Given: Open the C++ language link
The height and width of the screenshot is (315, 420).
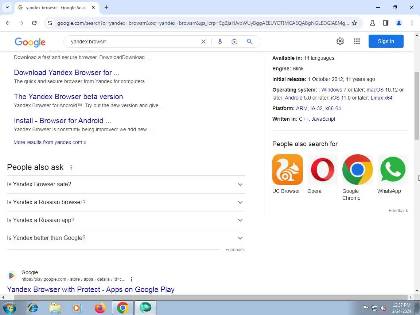Looking at the screenshot, I should [x=303, y=119].
